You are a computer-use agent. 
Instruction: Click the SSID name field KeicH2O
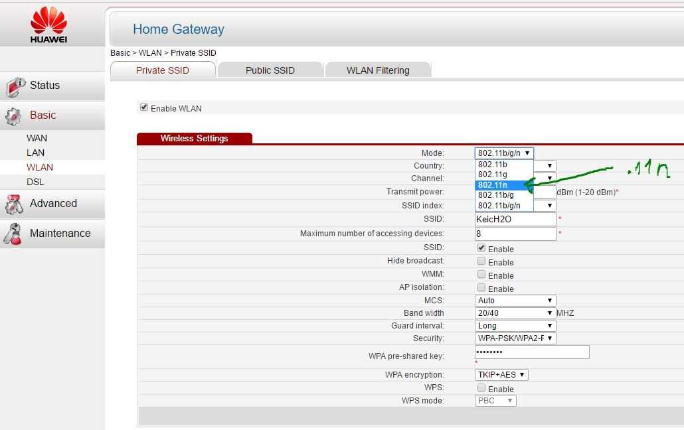tap(515, 220)
